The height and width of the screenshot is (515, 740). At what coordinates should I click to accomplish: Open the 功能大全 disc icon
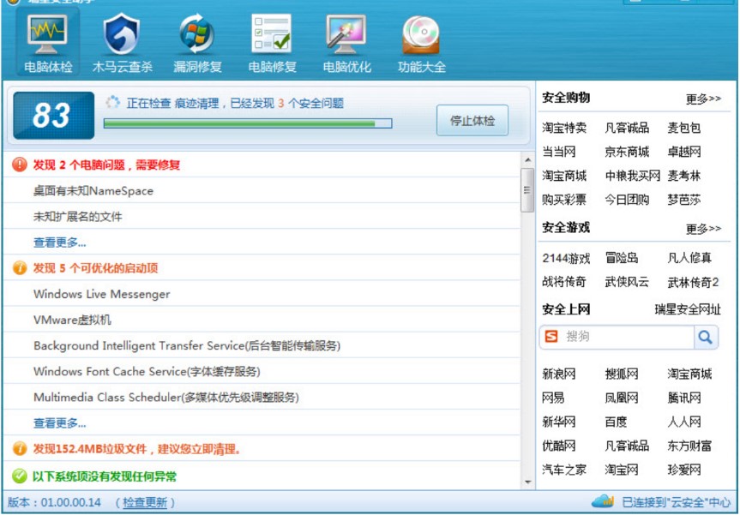(421, 34)
